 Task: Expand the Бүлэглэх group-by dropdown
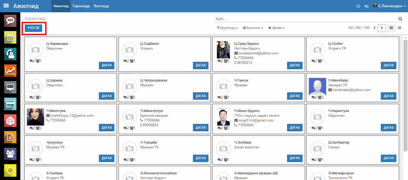[x=253, y=28]
